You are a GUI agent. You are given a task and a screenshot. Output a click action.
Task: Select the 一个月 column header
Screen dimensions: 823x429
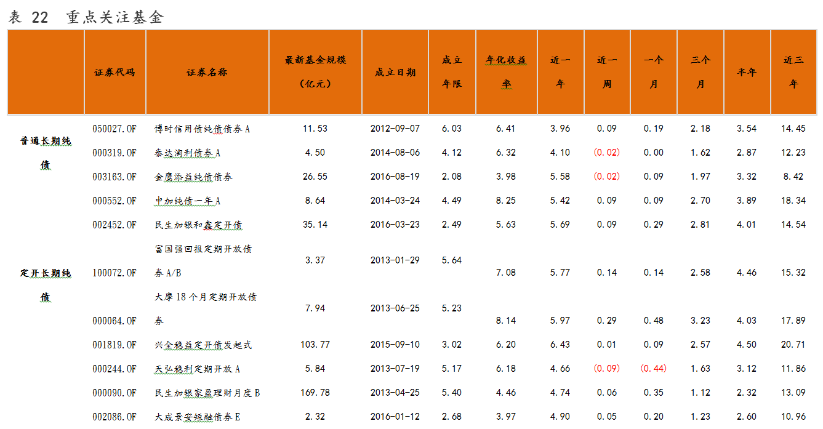pyautogui.click(x=654, y=72)
